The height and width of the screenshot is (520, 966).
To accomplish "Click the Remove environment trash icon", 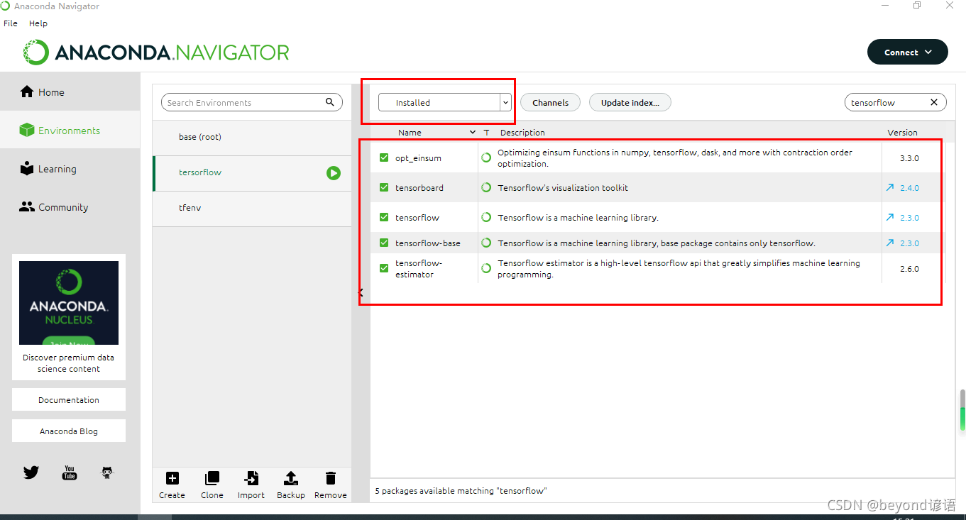I will [x=331, y=478].
